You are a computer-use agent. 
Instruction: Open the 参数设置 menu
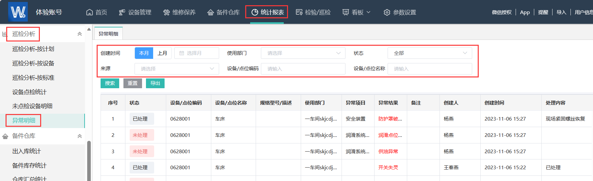[400, 12]
